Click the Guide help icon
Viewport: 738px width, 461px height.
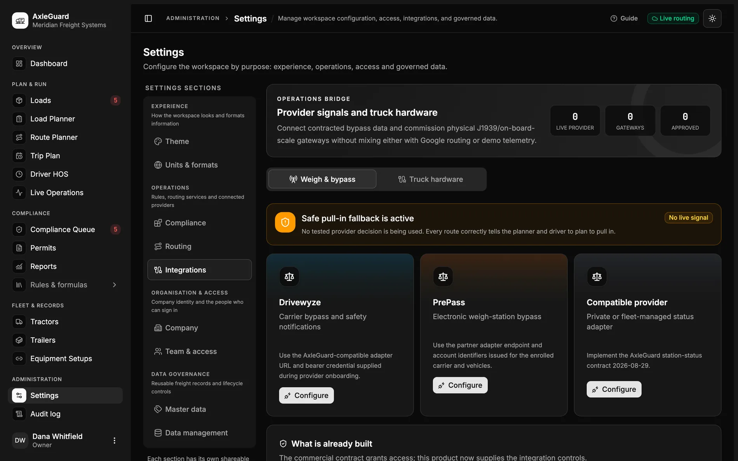(x=614, y=18)
